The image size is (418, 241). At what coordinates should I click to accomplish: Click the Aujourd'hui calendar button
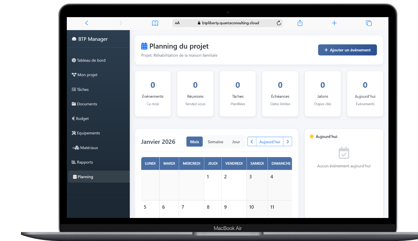pos(270,142)
